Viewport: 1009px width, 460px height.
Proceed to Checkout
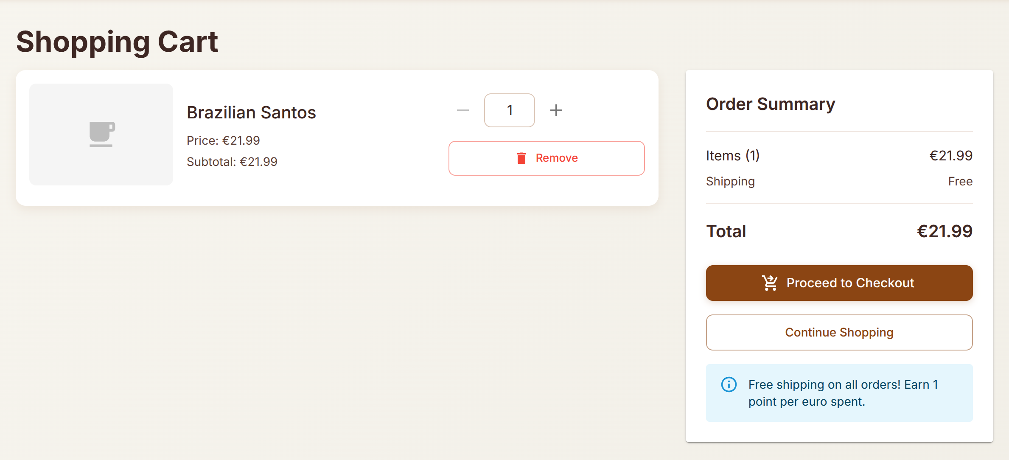click(x=839, y=283)
